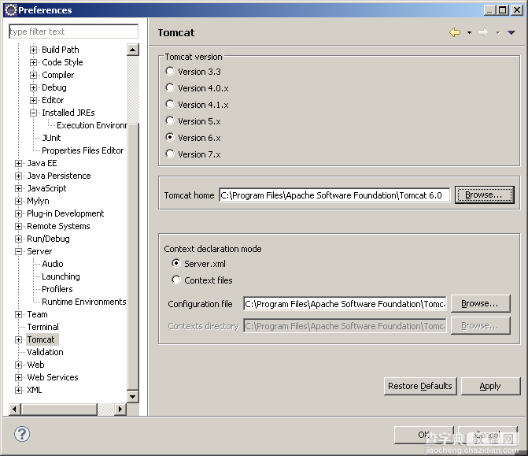Select Remote Systems tree item
528x456 pixels.
point(58,226)
